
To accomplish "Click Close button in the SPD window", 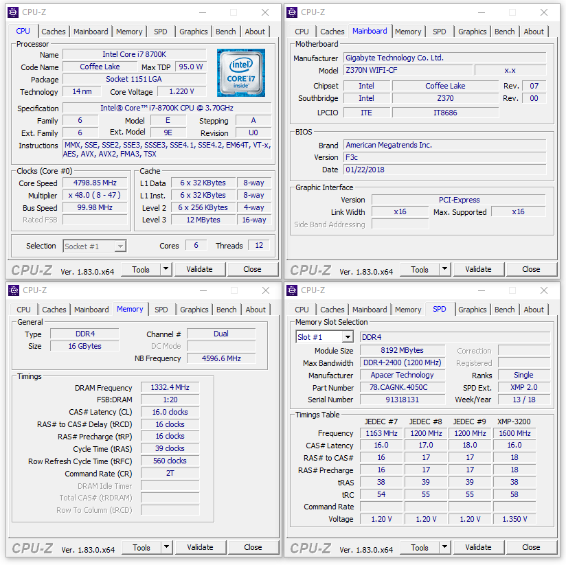I will [x=531, y=548].
